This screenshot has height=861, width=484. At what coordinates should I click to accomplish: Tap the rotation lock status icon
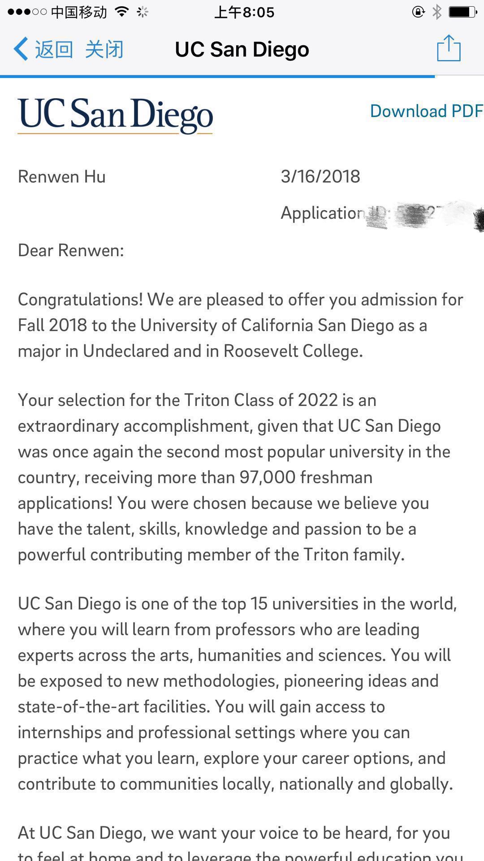[x=418, y=12]
